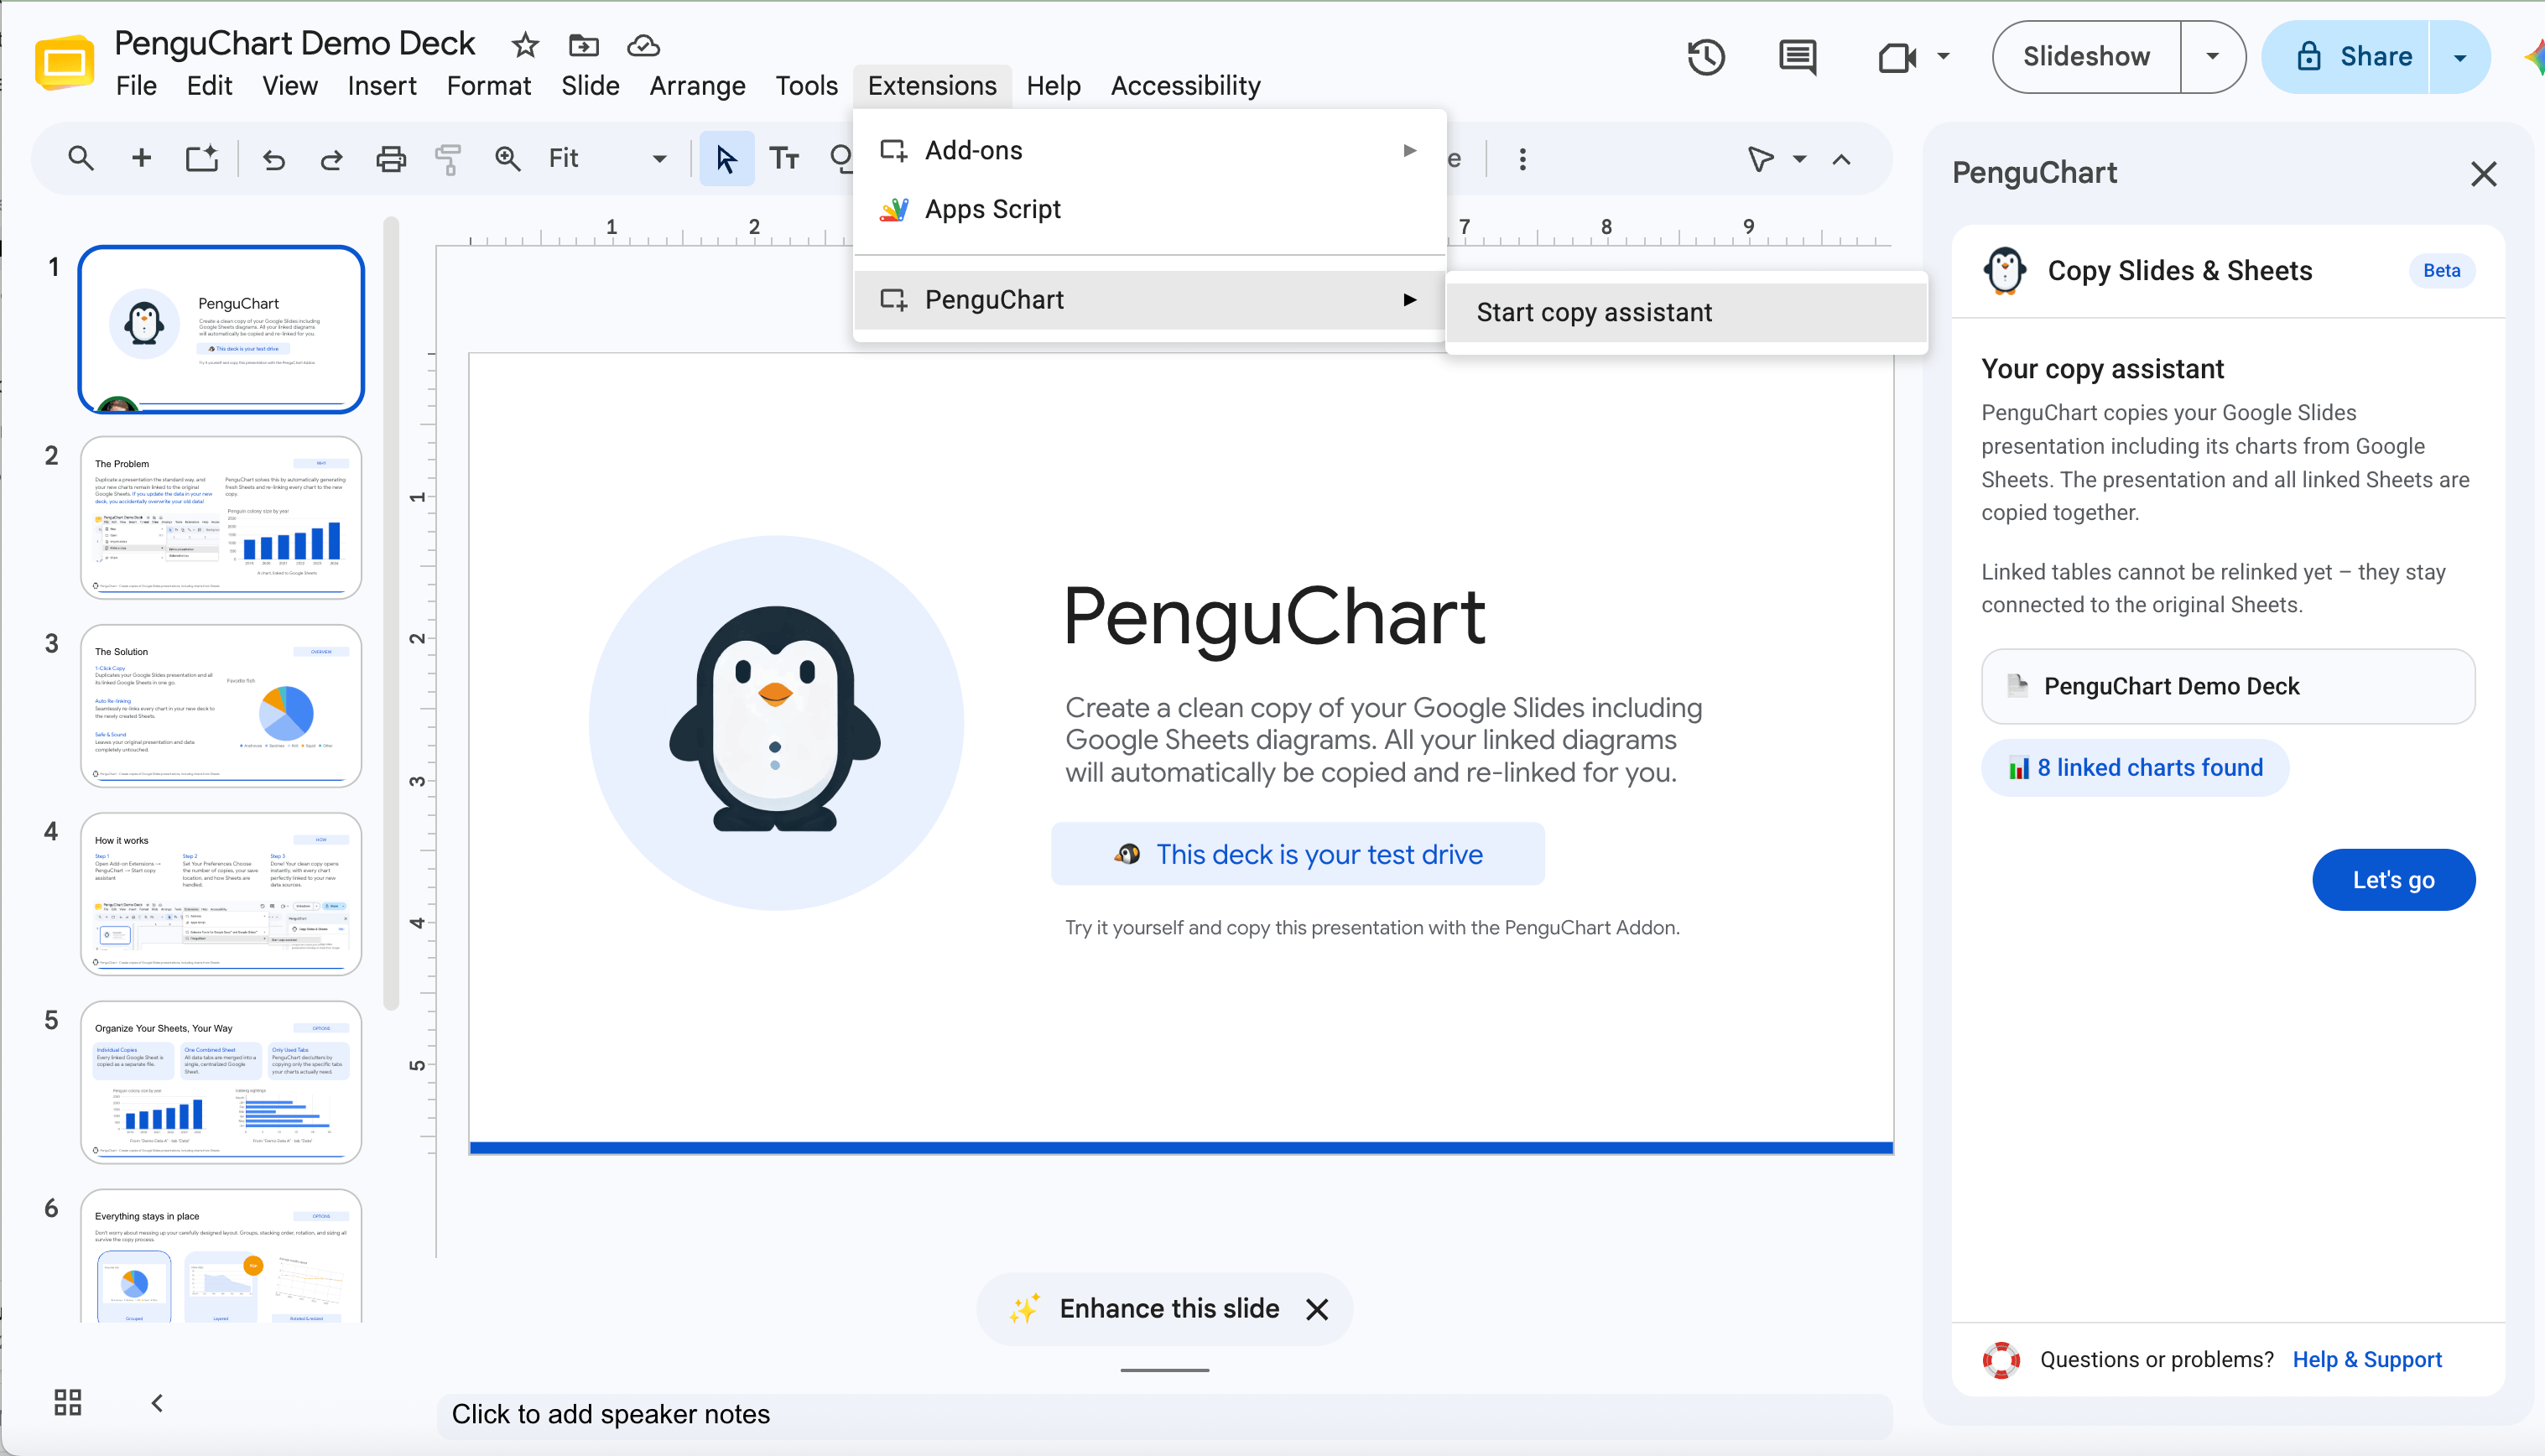Select slide 3 The Solution thumbnail

pos(221,706)
